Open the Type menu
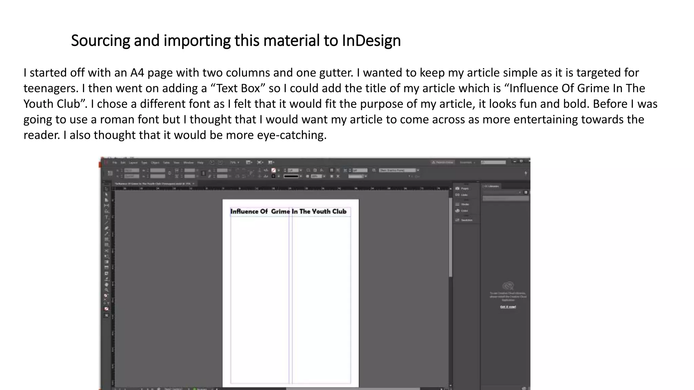Screen dimensions: 694x390 (x=144, y=162)
